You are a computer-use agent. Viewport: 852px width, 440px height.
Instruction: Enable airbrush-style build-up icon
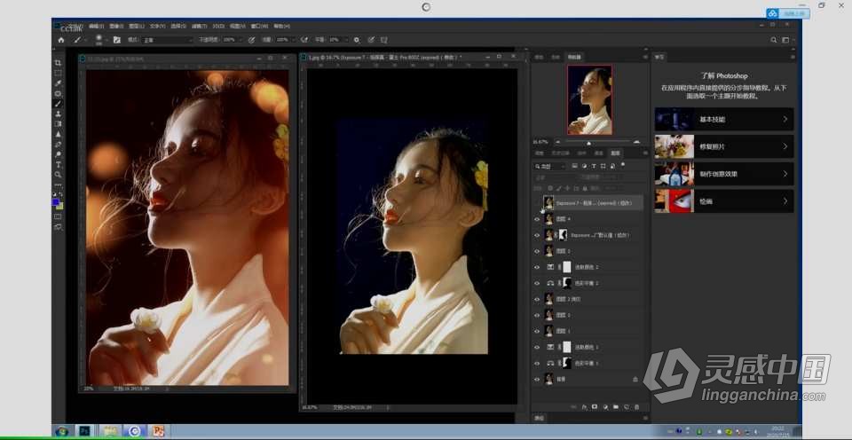pyautogui.click(x=304, y=40)
